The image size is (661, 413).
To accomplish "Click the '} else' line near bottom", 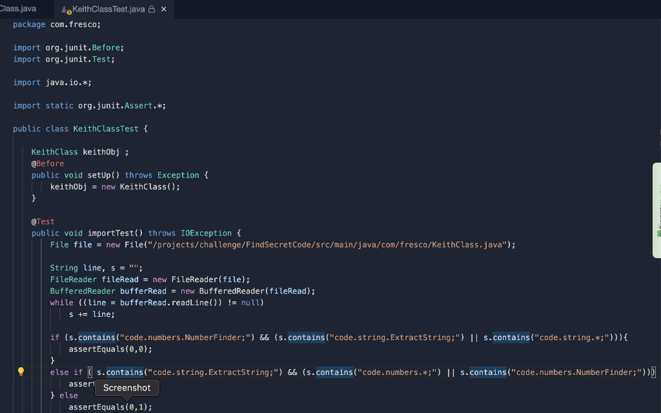I will [x=64, y=396].
